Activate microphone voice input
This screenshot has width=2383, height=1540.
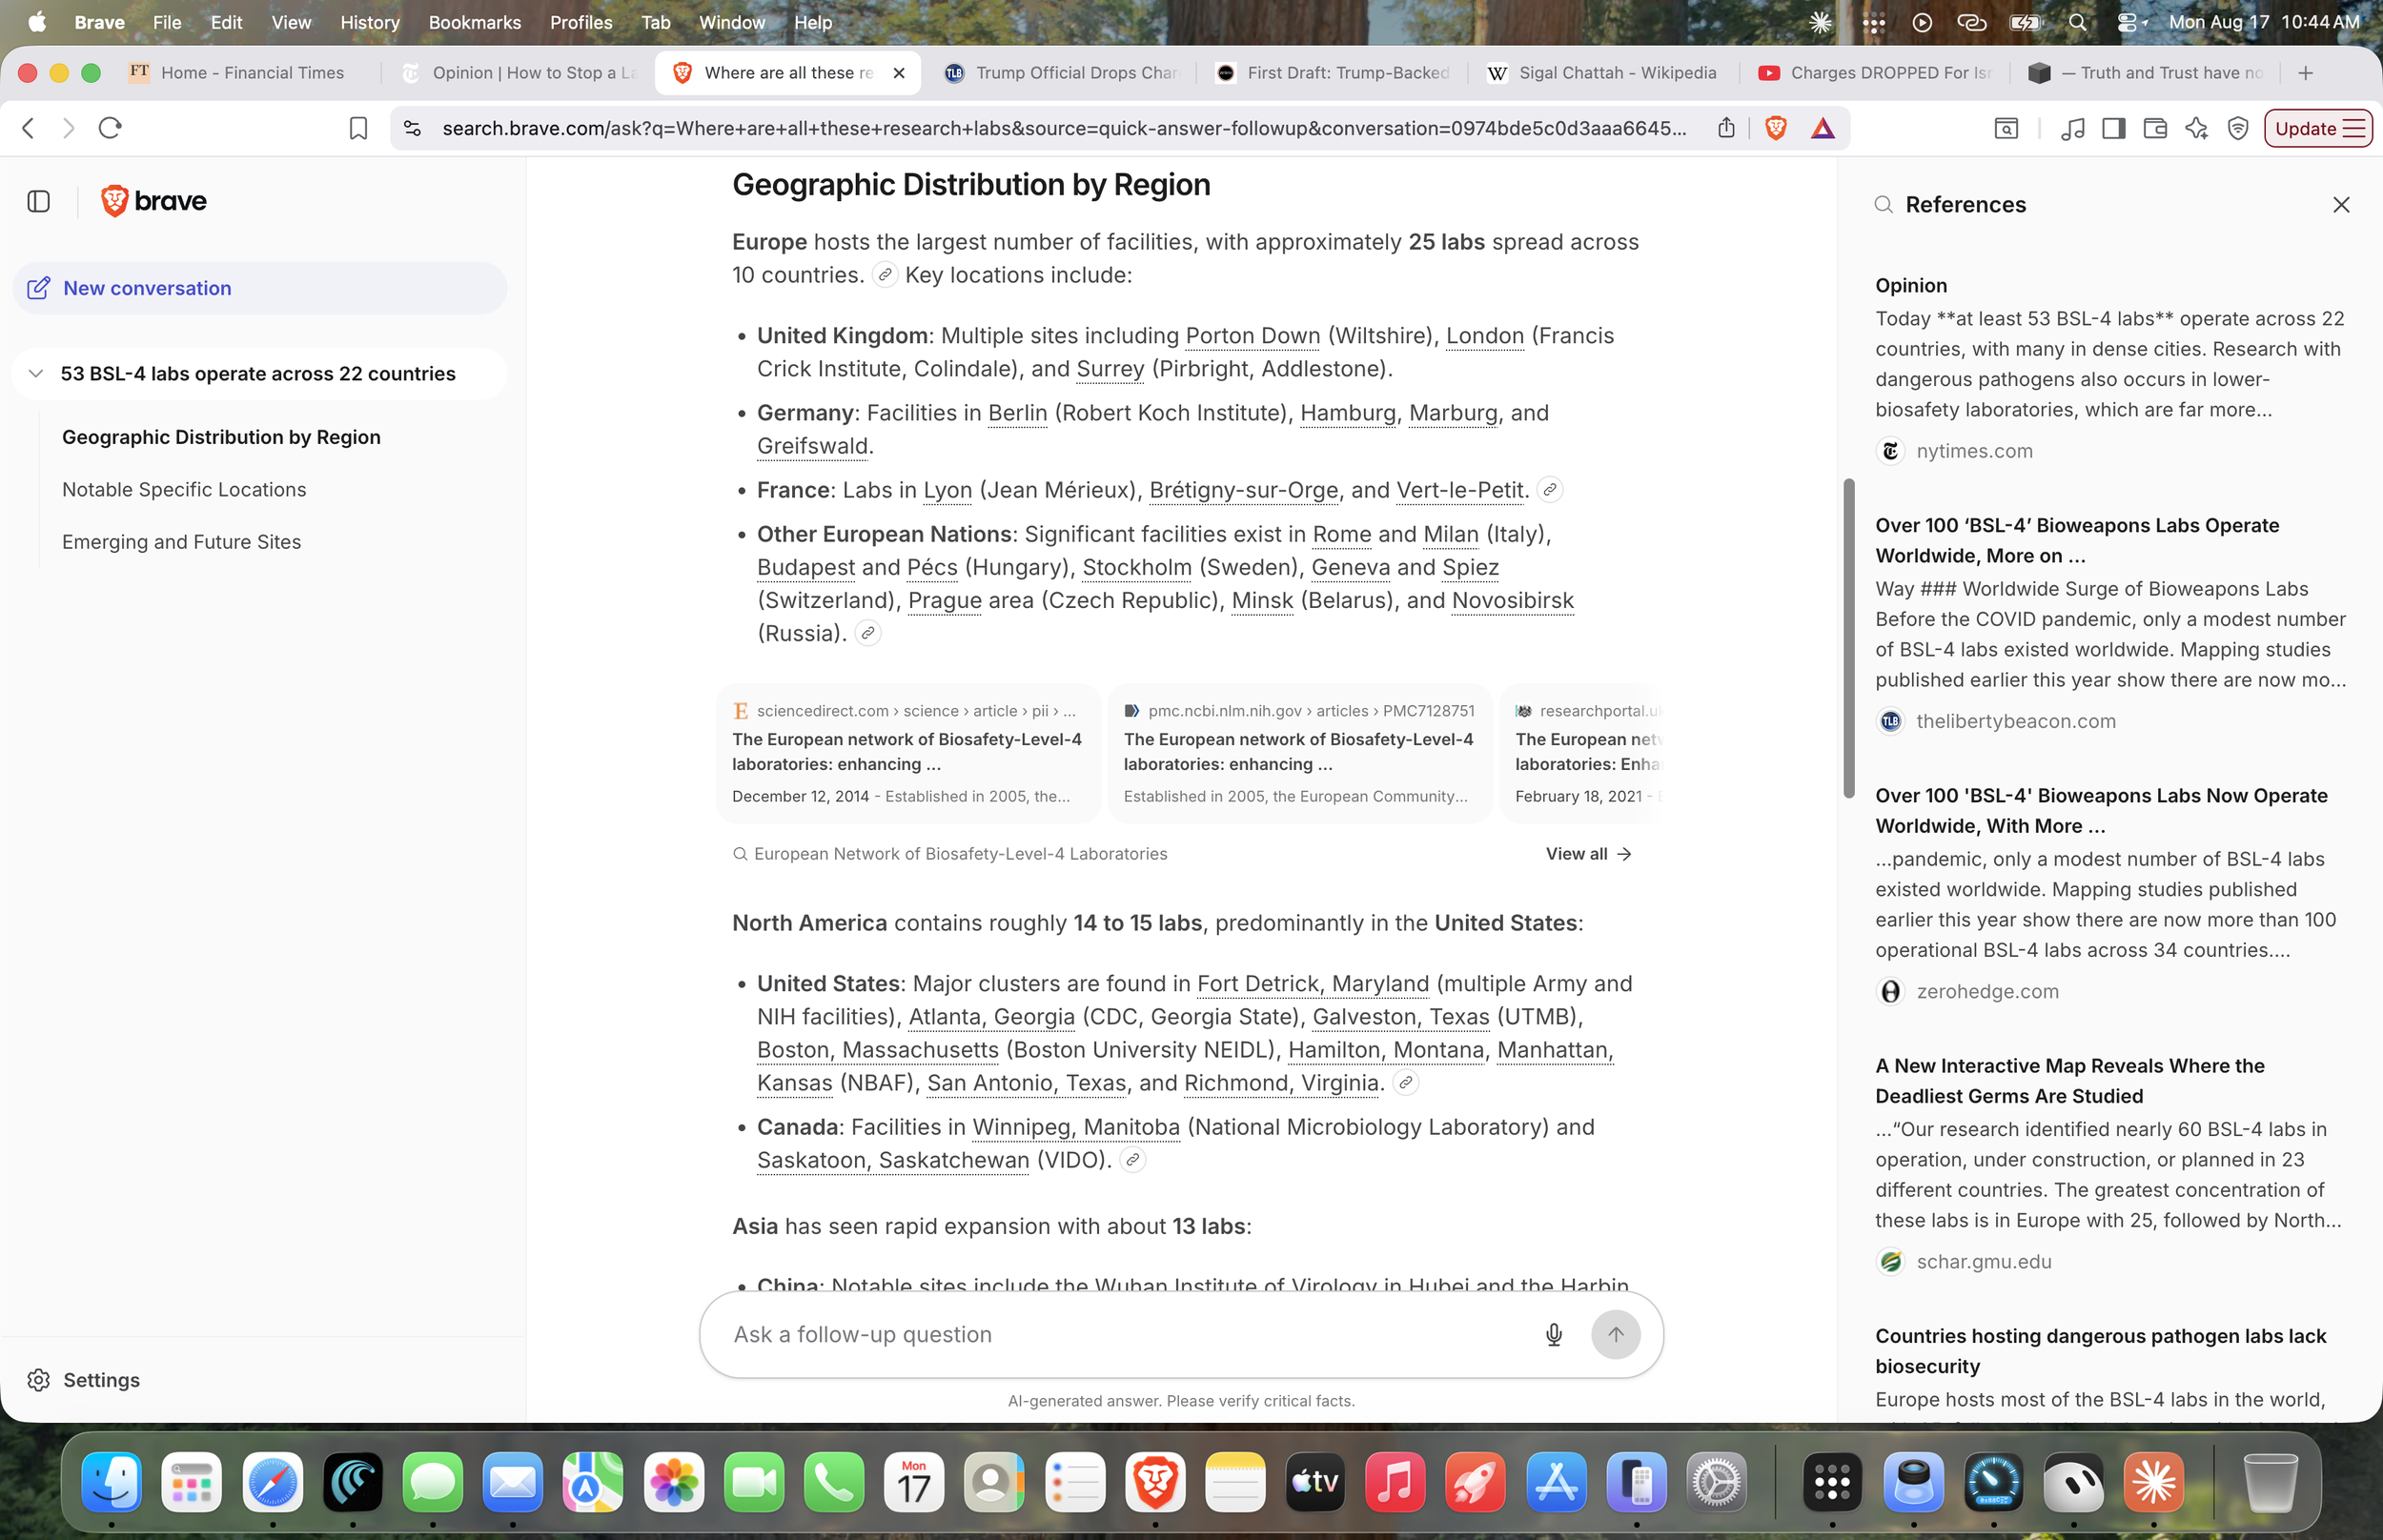coord(1553,1334)
